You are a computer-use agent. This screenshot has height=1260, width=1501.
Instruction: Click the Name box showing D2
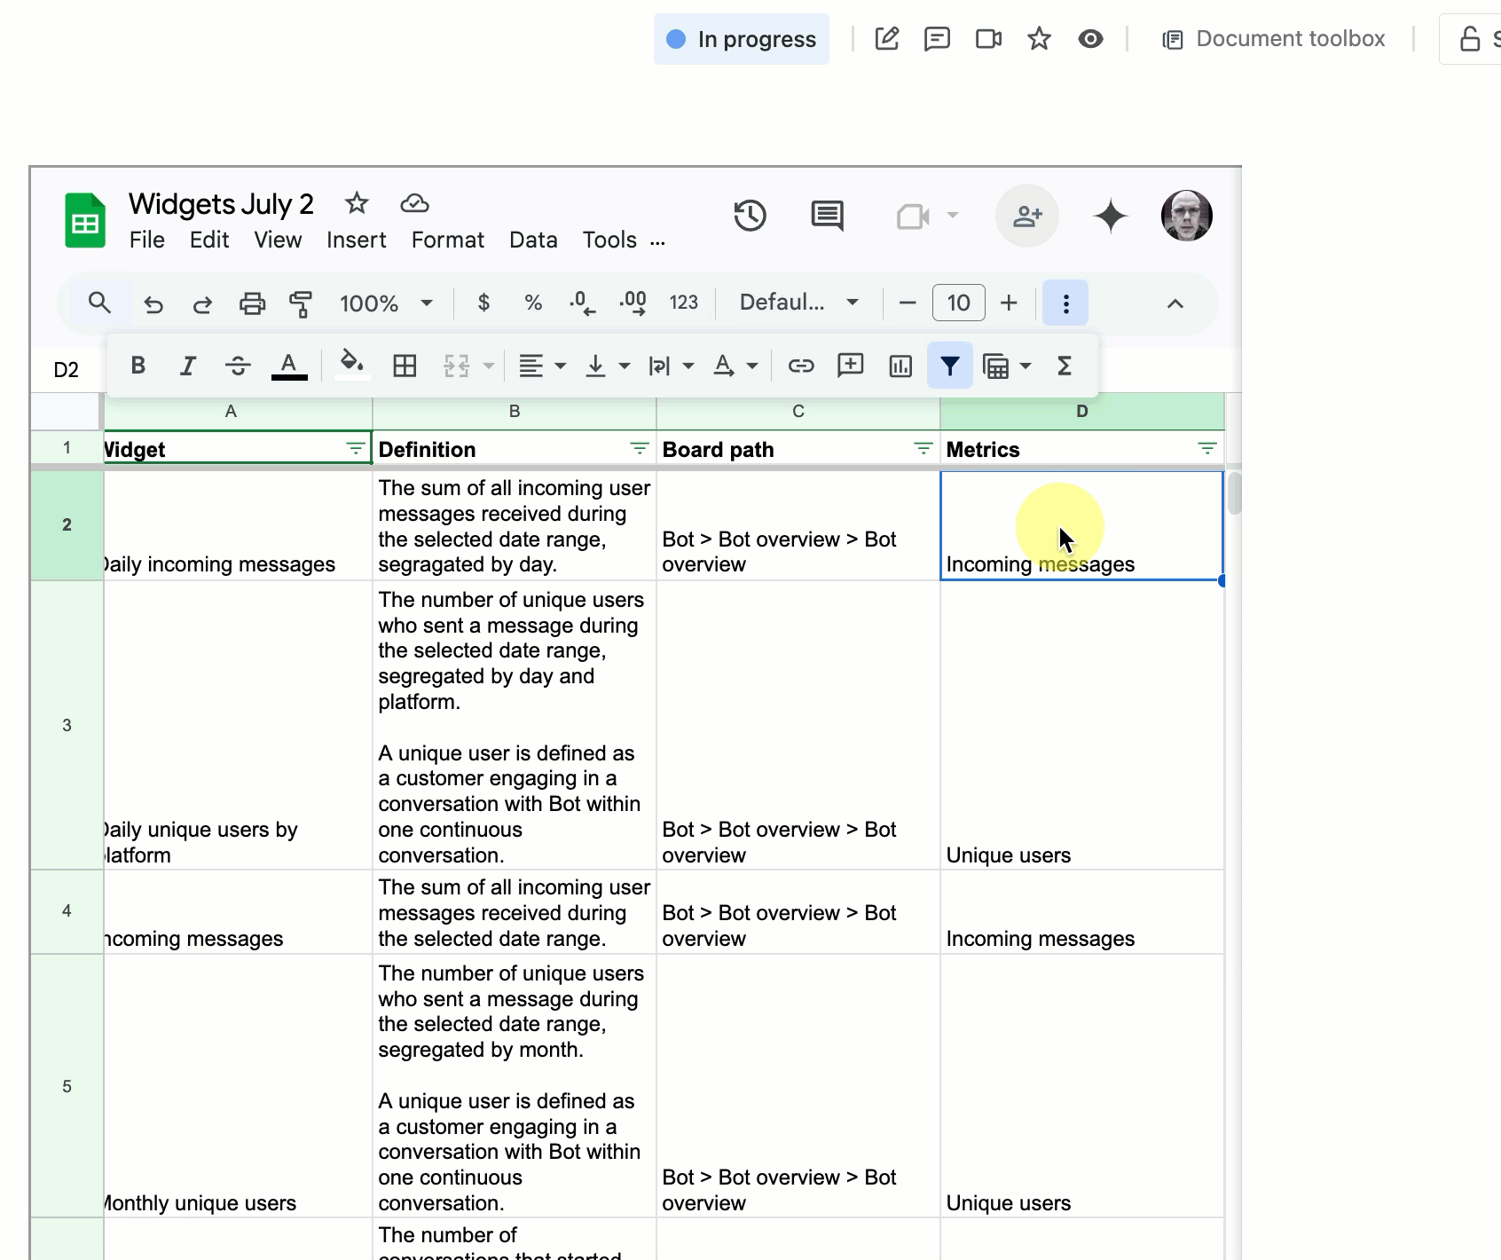point(66,369)
